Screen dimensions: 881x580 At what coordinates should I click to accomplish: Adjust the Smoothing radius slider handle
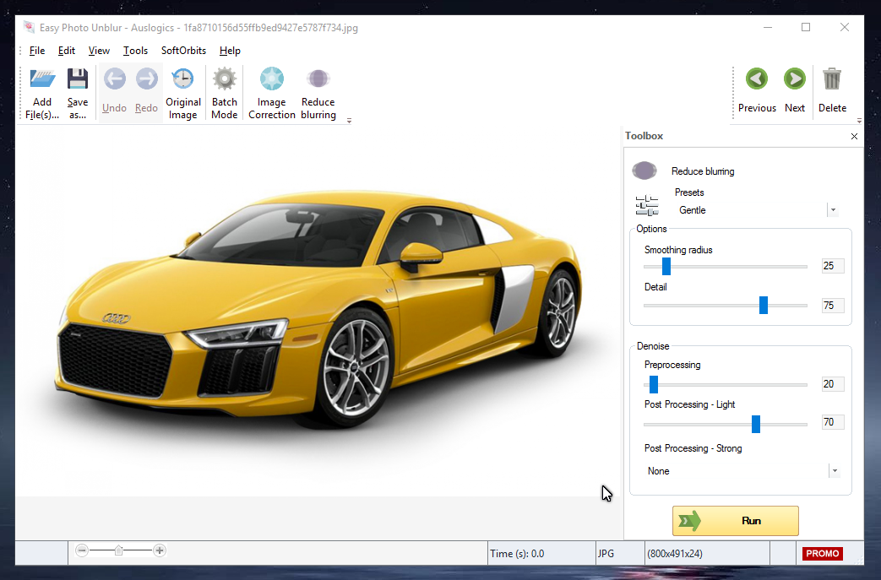click(666, 266)
